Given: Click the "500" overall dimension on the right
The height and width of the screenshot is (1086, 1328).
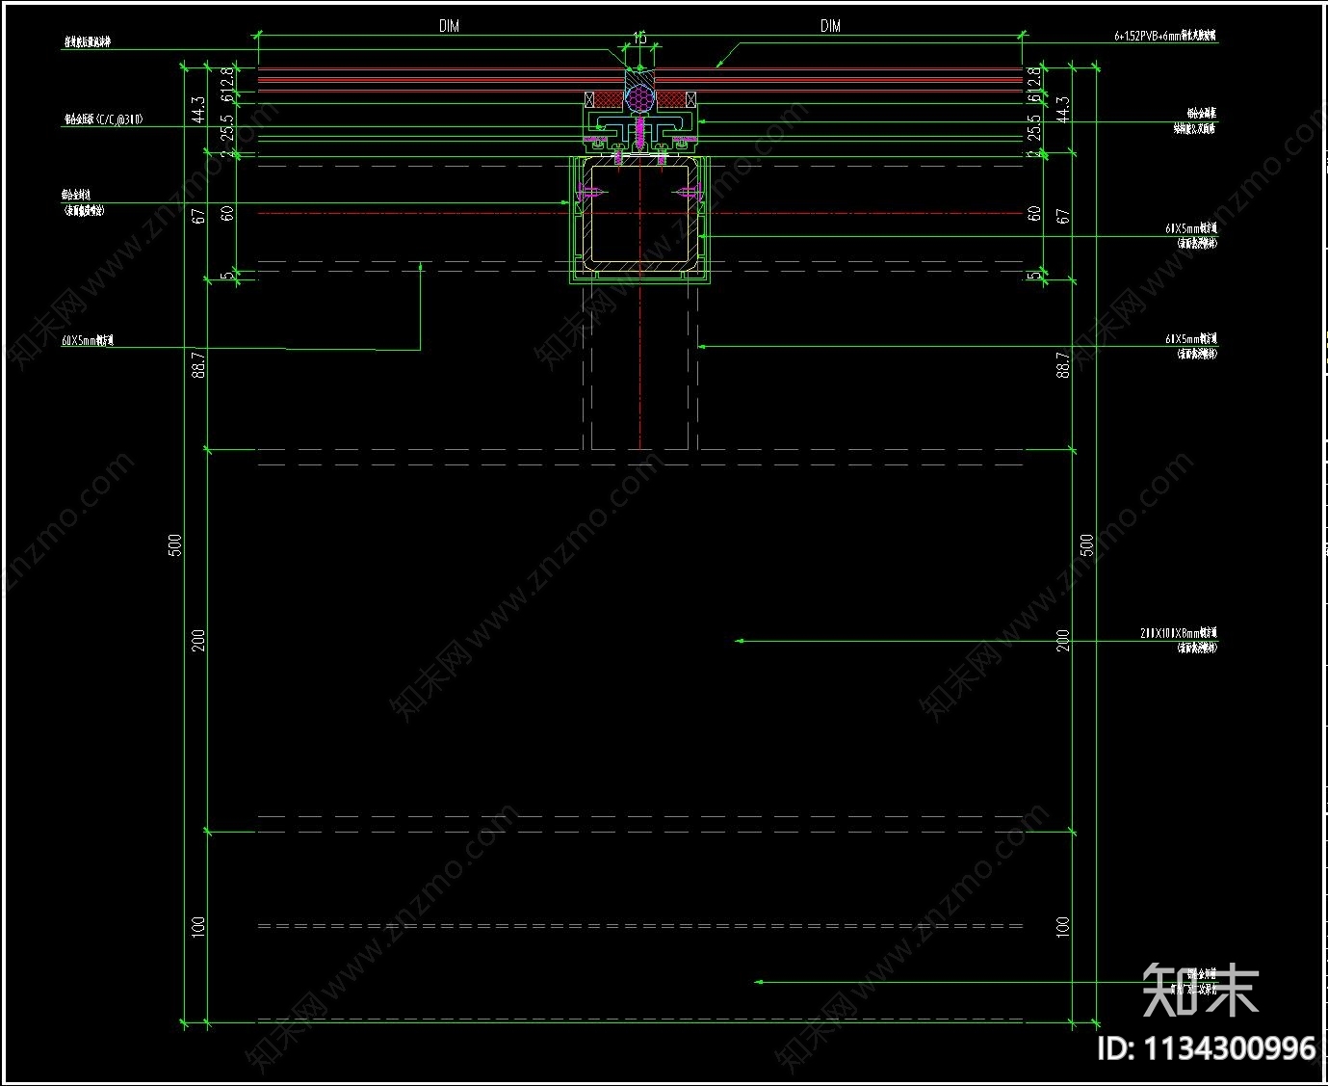Looking at the screenshot, I should [1087, 545].
